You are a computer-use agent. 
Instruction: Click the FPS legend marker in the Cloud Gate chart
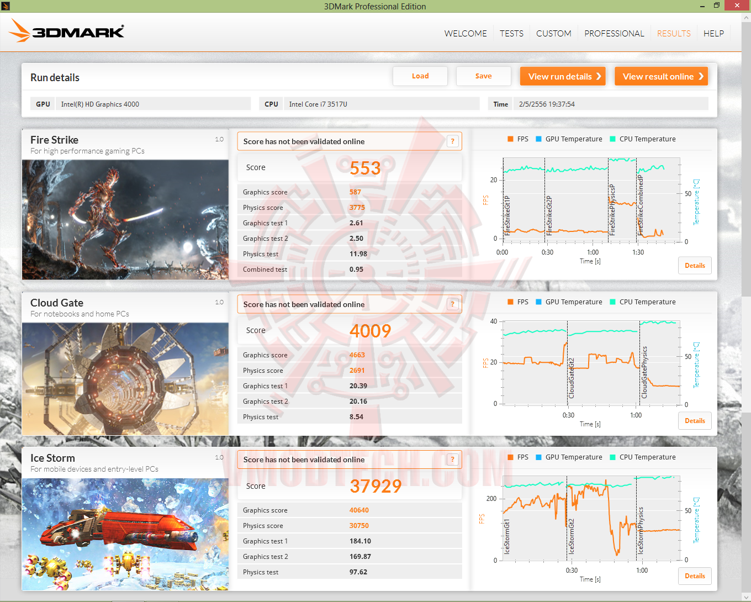[x=511, y=302]
